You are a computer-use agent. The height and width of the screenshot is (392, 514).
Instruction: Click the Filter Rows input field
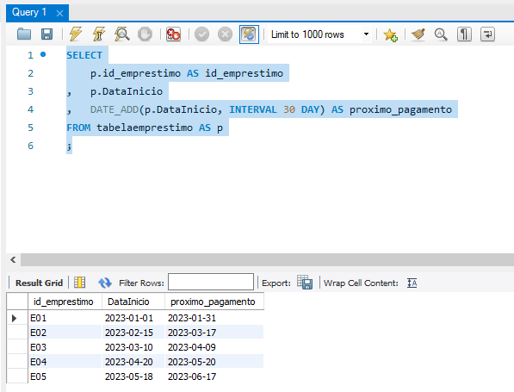pos(211,282)
